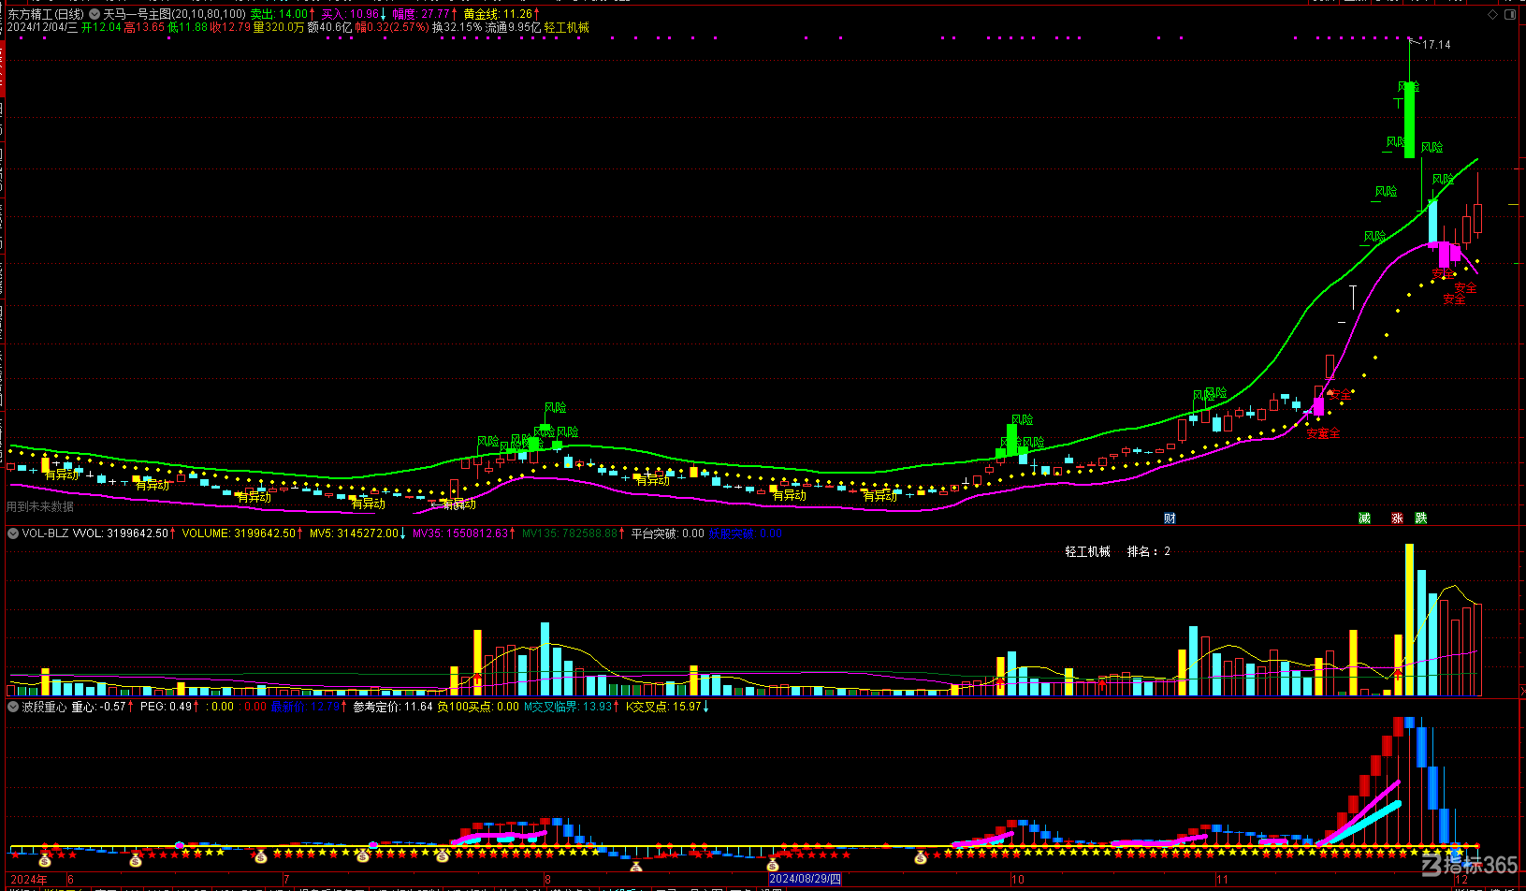
Task: Click the 跌 event marker icon
Action: [x=1421, y=518]
